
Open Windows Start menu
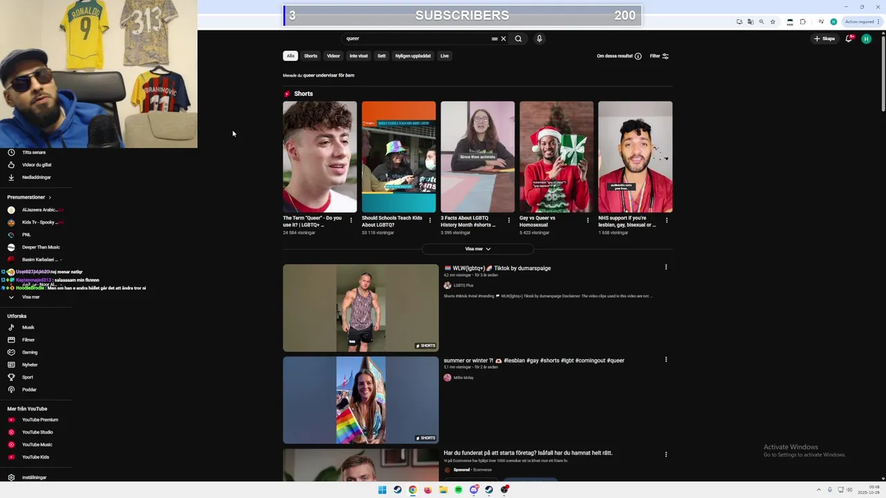click(382, 490)
